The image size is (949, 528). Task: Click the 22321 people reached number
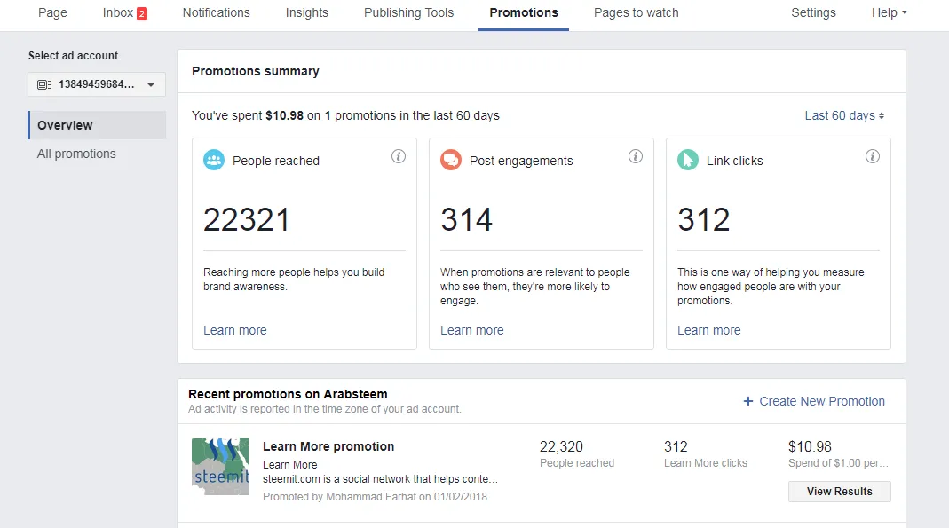(246, 219)
